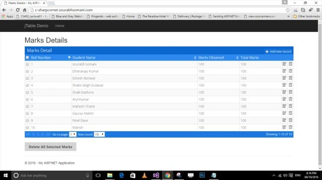Open the Paradise-Hotel bookmark

coord(154,16)
